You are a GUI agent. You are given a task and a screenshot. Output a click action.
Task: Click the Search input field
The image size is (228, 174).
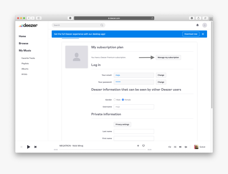click(x=76, y=25)
